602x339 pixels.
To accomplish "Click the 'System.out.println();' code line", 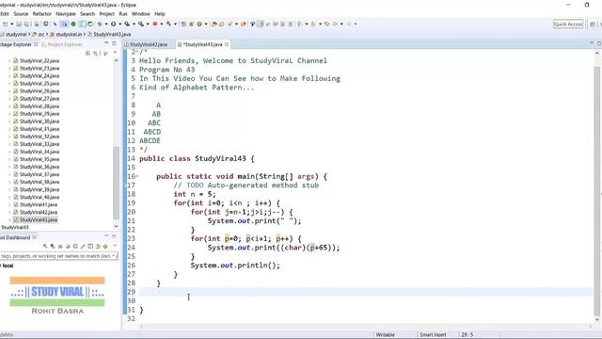I will (235, 266).
